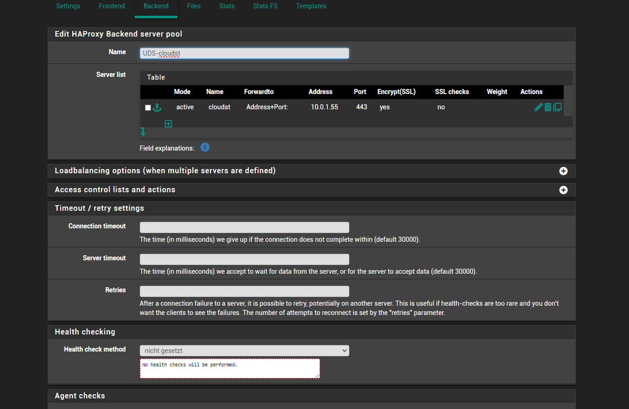This screenshot has width=629, height=409.
Task: Click the Timeout / retry settings heading
Action: coord(100,208)
